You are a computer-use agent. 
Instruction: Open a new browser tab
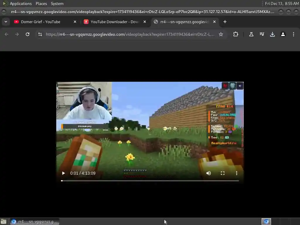click(x=225, y=22)
